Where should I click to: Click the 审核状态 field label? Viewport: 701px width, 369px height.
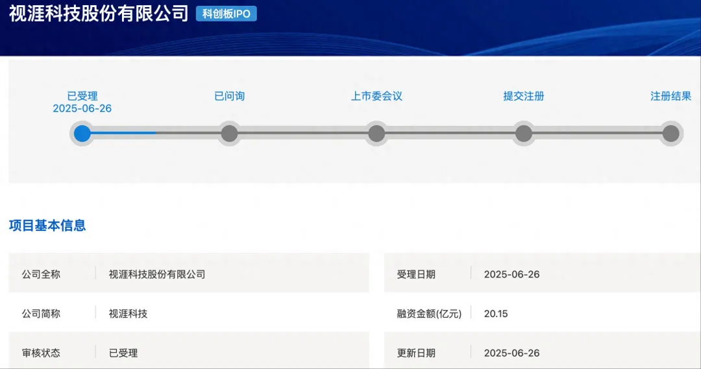pyautogui.click(x=41, y=353)
